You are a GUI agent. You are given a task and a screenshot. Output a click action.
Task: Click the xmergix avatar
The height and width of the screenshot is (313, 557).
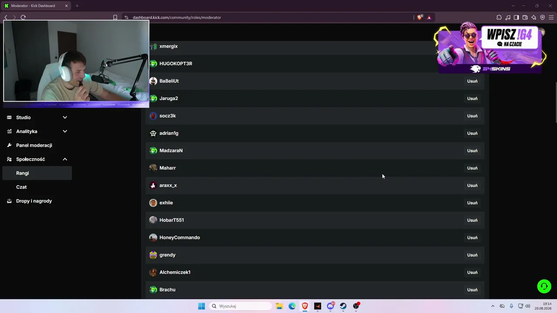coord(153,46)
